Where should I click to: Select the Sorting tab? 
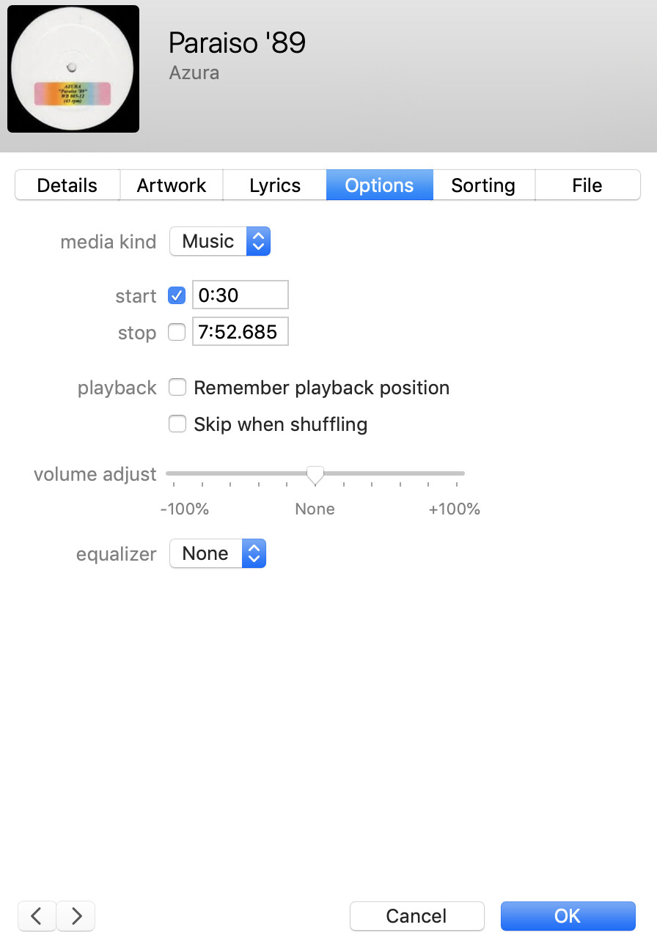483,185
